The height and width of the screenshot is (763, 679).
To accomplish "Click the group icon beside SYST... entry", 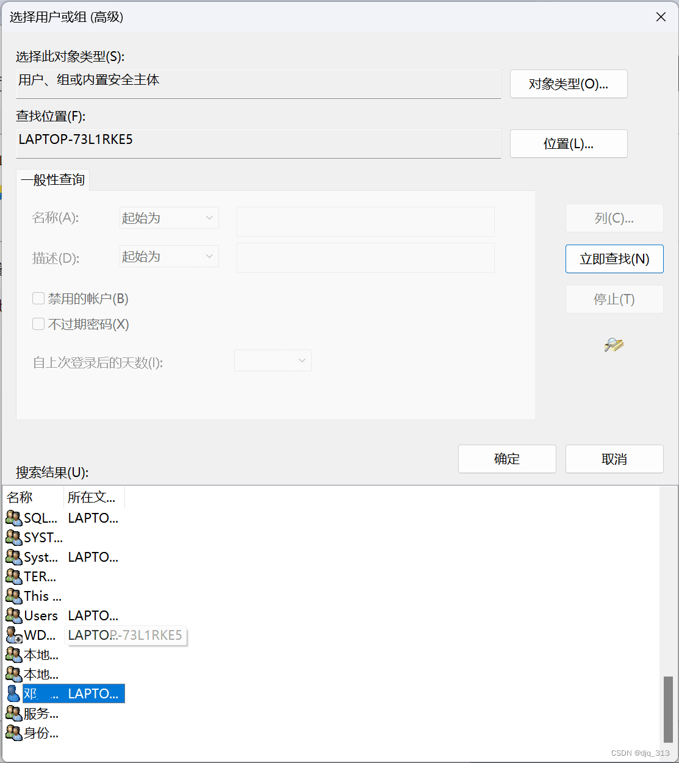I will point(13,537).
